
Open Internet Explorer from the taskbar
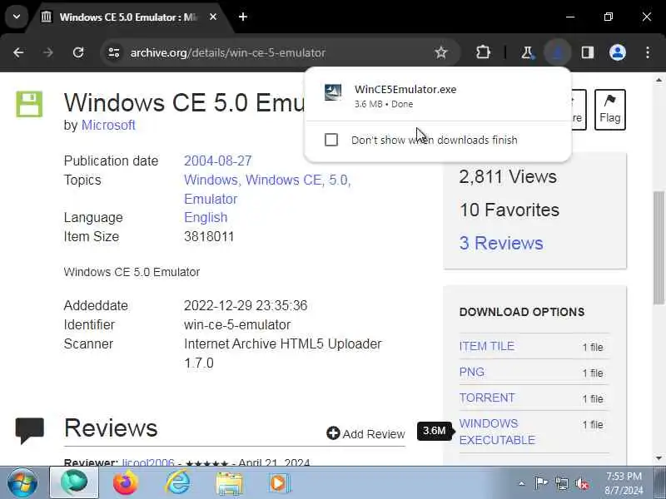pyautogui.click(x=177, y=483)
